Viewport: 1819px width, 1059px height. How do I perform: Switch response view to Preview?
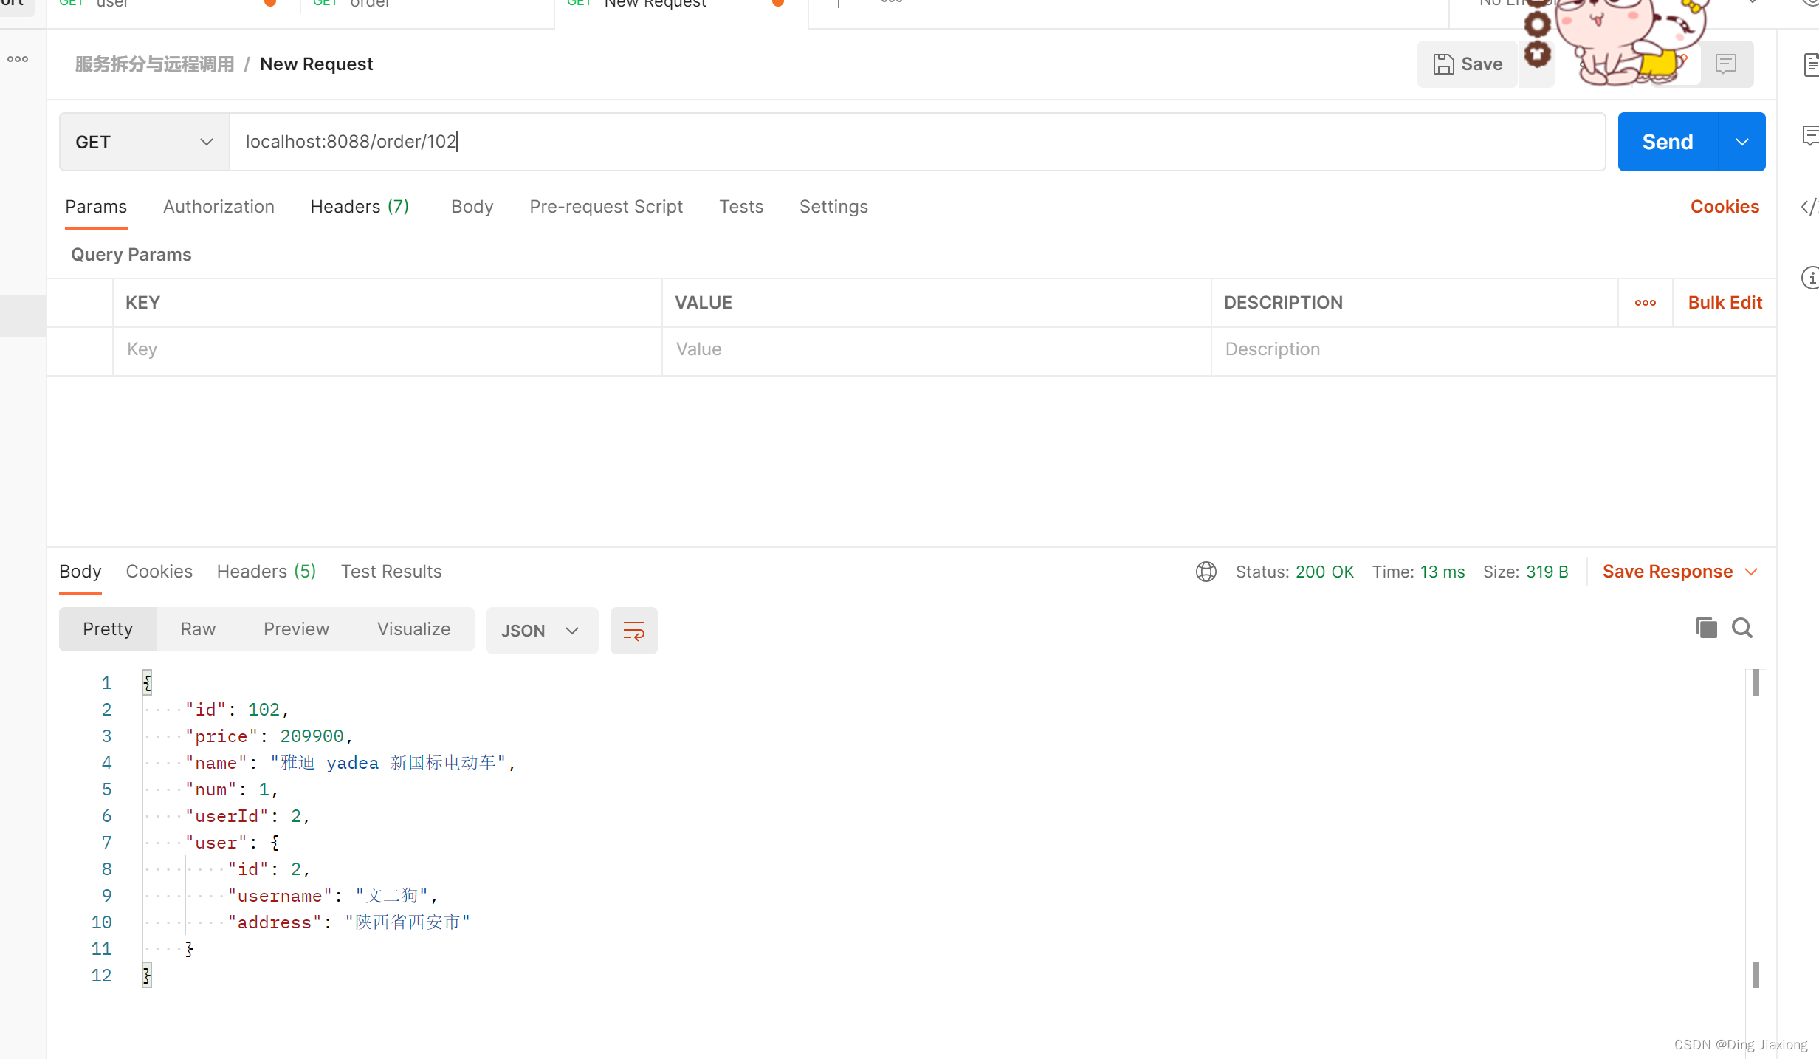click(296, 629)
